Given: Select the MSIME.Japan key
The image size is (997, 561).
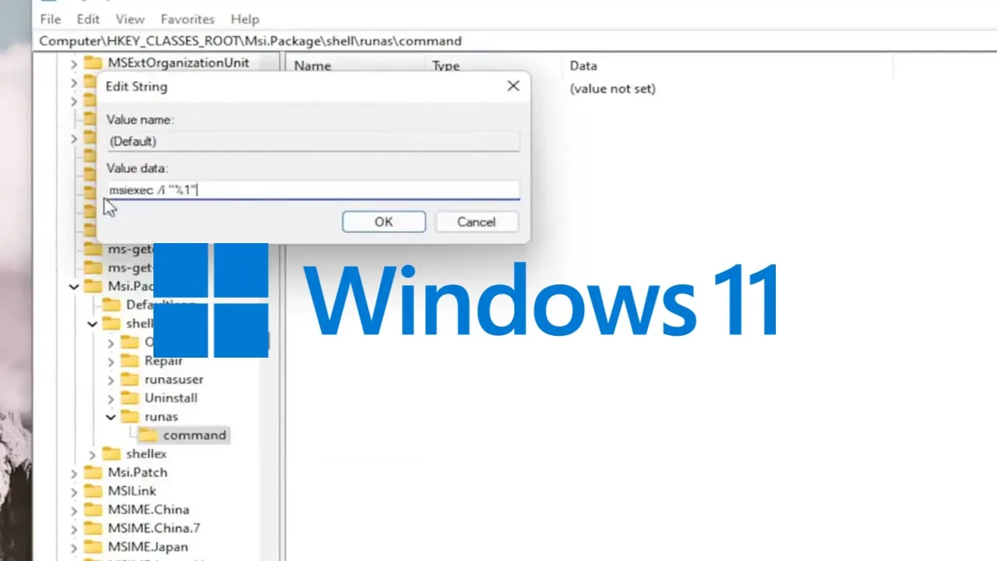Looking at the screenshot, I should (x=147, y=547).
